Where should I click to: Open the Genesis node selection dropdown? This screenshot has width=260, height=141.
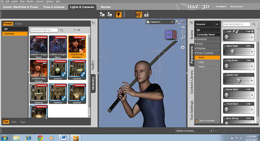(x=217, y=24)
